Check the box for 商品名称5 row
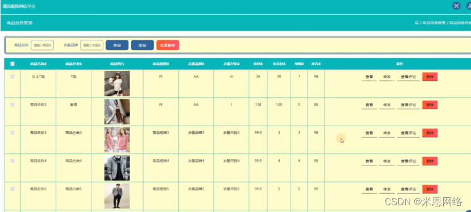This screenshot has width=471, height=212. pos(12,189)
